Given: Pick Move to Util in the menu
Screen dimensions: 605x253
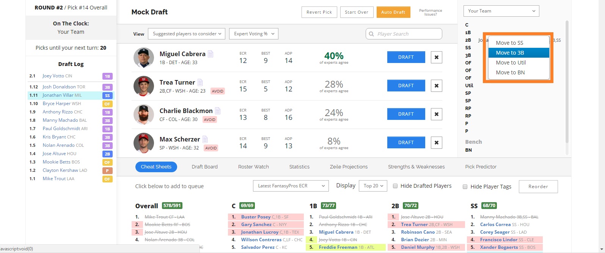Looking at the screenshot, I should click(519, 63).
